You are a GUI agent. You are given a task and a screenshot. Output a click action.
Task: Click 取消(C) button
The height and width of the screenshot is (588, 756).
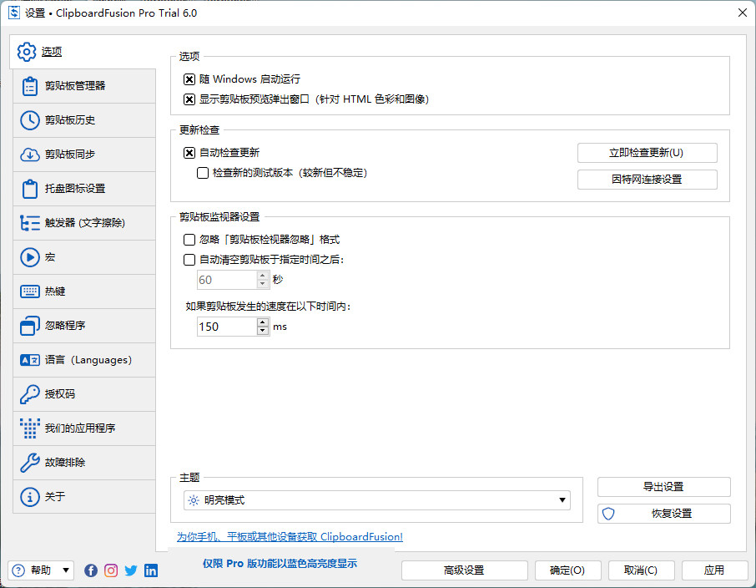point(641,570)
